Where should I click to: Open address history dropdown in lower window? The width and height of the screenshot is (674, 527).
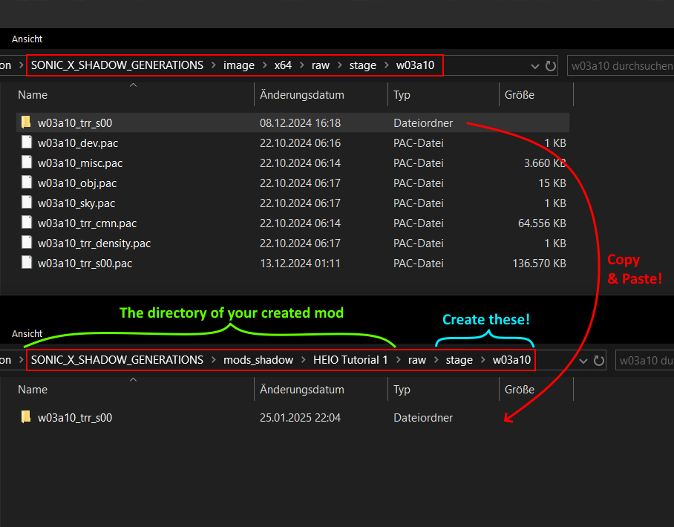click(x=583, y=361)
